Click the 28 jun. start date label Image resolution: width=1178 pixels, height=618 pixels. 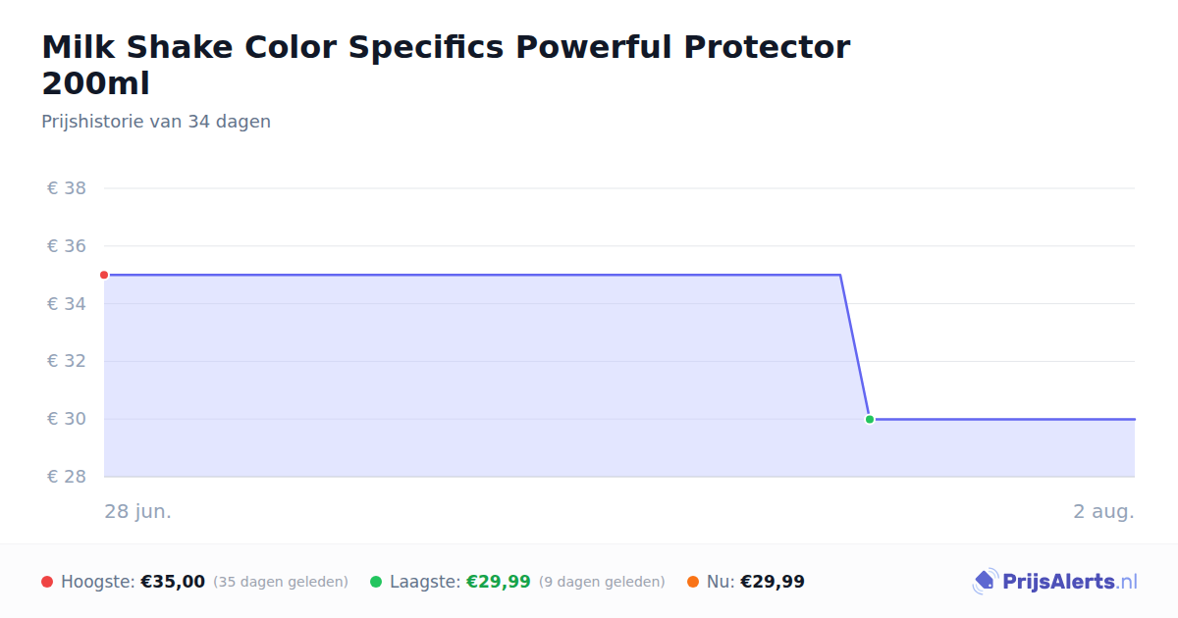click(x=138, y=511)
